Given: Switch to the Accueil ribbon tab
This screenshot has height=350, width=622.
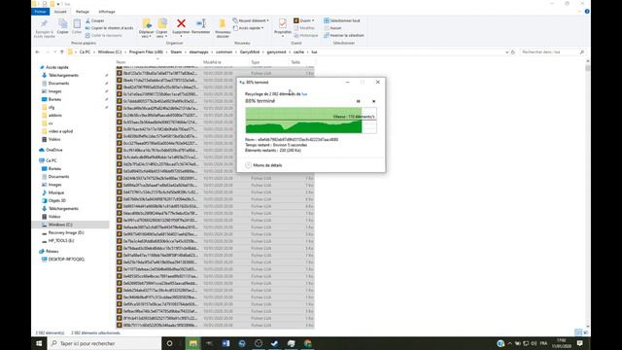Looking at the screenshot, I should (60, 12).
